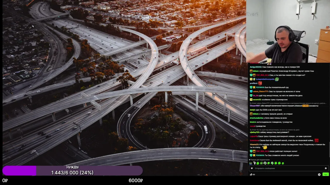Click the 'Отправить сообщение' message field
Image resolution: width=330 pixels, height=185 pixels.
pyautogui.click(x=289, y=168)
